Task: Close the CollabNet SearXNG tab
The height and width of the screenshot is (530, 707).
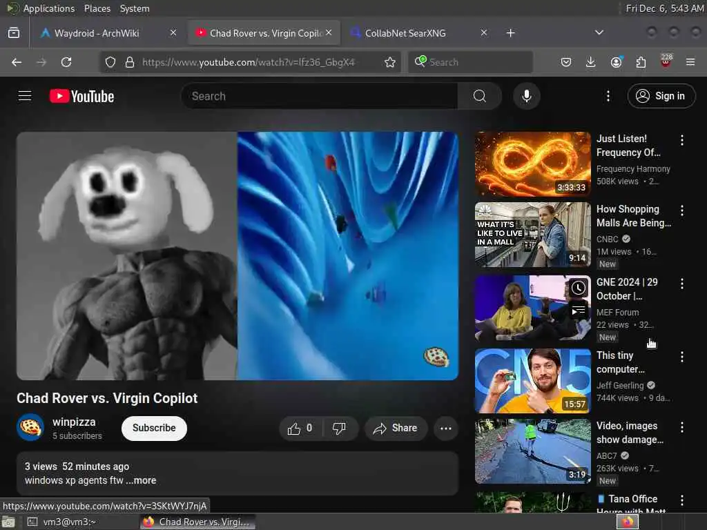Action: click(x=483, y=32)
